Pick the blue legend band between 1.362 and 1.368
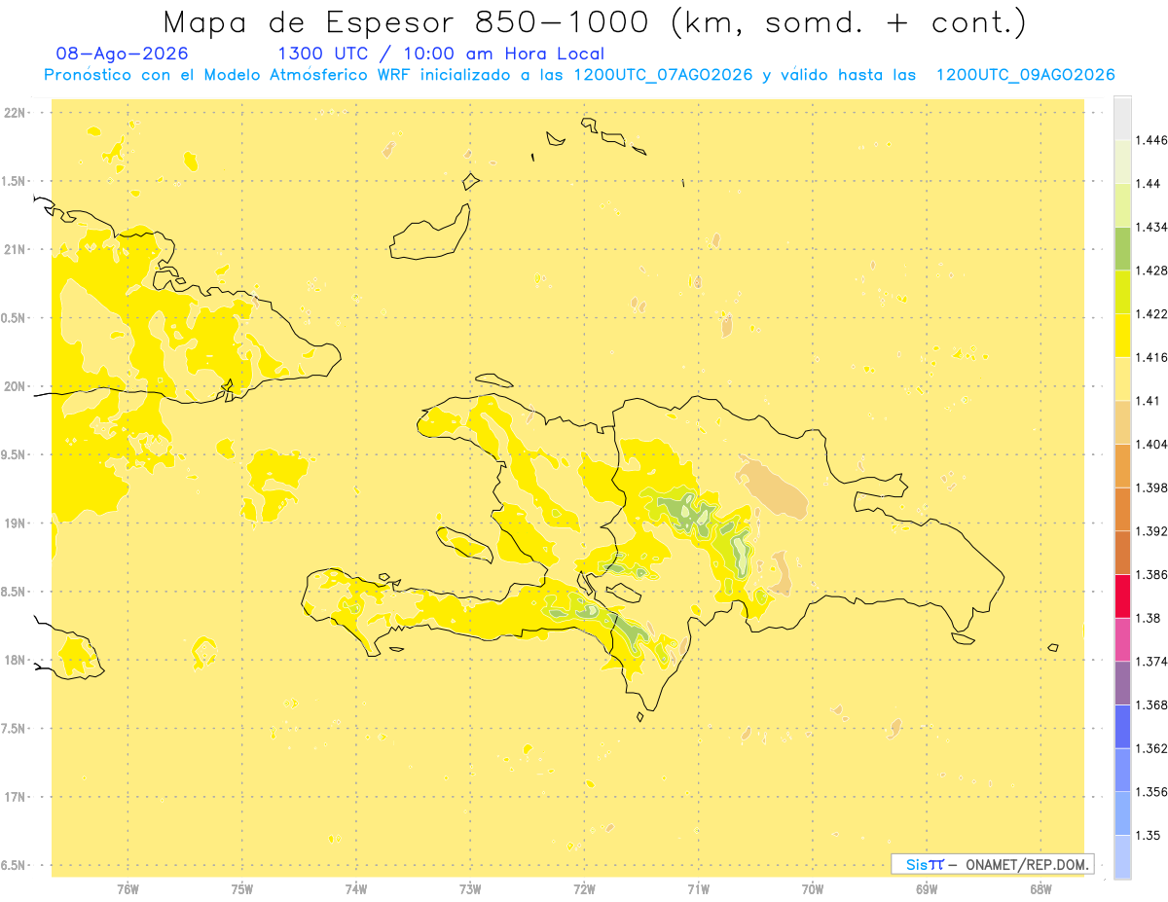1168x902 pixels. (x=1122, y=726)
